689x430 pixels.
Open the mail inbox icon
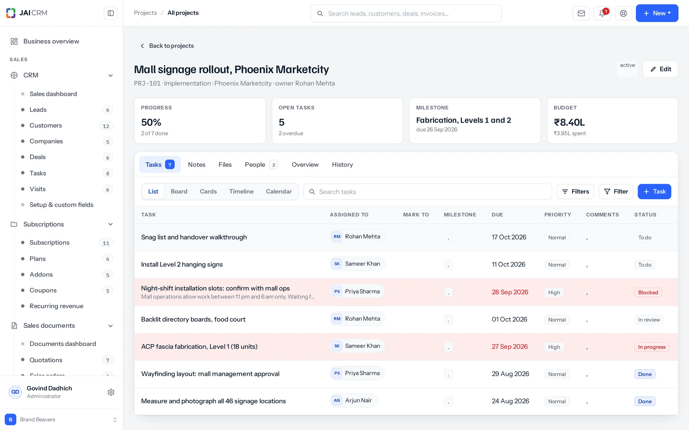(x=581, y=13)
